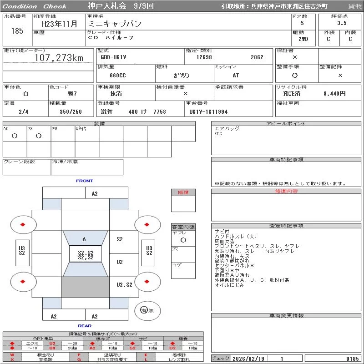Click the front-right wheel diamond icon
The image size is (364, 364).
[147, 224]
